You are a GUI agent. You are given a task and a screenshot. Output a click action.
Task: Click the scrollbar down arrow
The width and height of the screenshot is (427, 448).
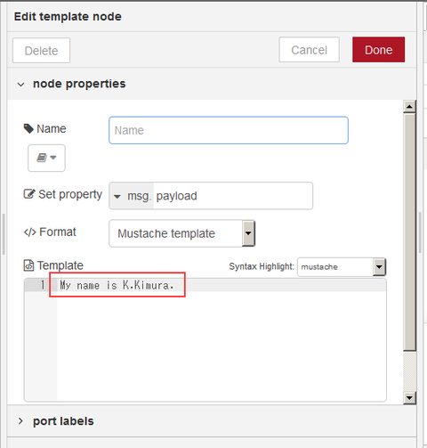point(409,397)
